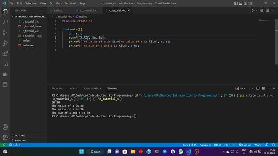Maximize the panel with the up chevron
The height and width of the screenshot is (156, 278).
coord(269,88)
